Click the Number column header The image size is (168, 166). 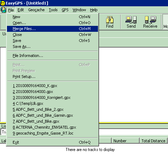tap(125, 141)
